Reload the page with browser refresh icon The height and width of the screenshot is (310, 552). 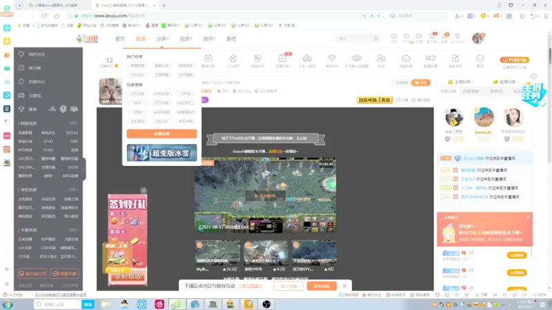tap(44, 16)
